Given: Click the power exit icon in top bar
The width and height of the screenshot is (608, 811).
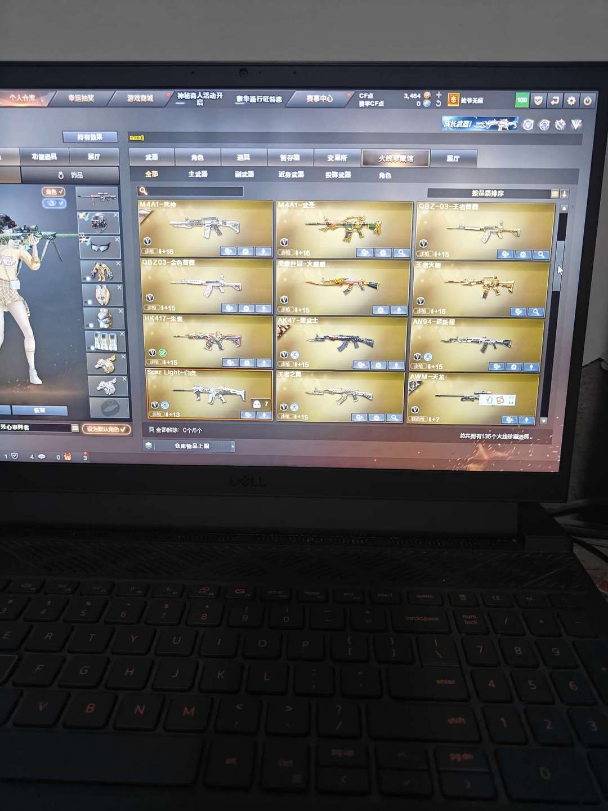Looking at the screenshot, I should [587, 101].
